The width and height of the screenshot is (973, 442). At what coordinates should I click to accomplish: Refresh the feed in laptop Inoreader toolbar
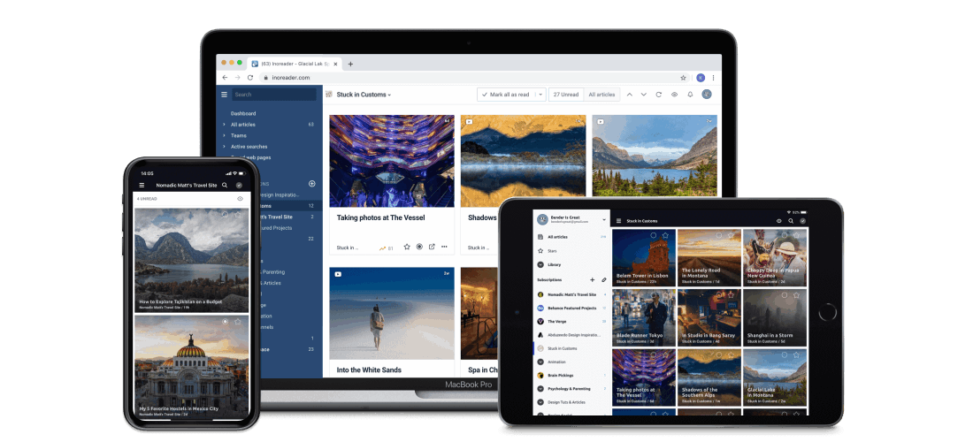658,95
